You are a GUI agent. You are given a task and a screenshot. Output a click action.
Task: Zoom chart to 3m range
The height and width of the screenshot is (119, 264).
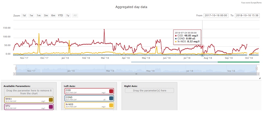46,16
